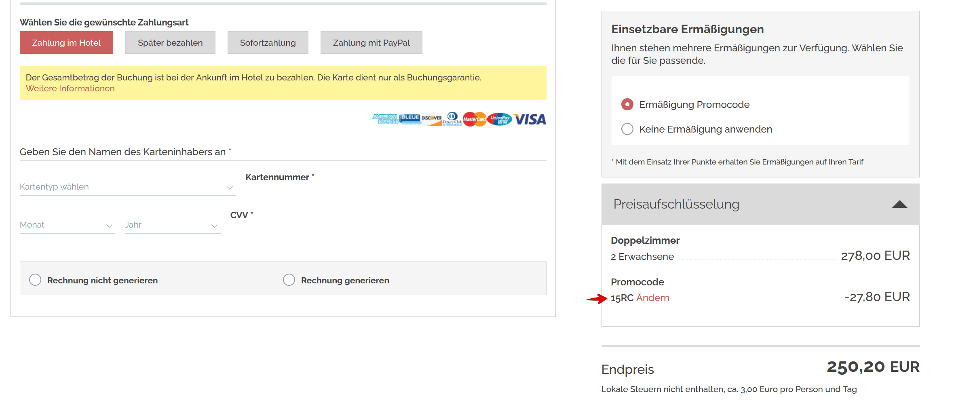Open the Kartentyp wählen dropdown
Image resolution: width=954 pixels, height=403 pixels.
coord(127,187)
